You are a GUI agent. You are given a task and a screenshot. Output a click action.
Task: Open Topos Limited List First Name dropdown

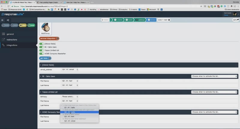tap(70, 101)
